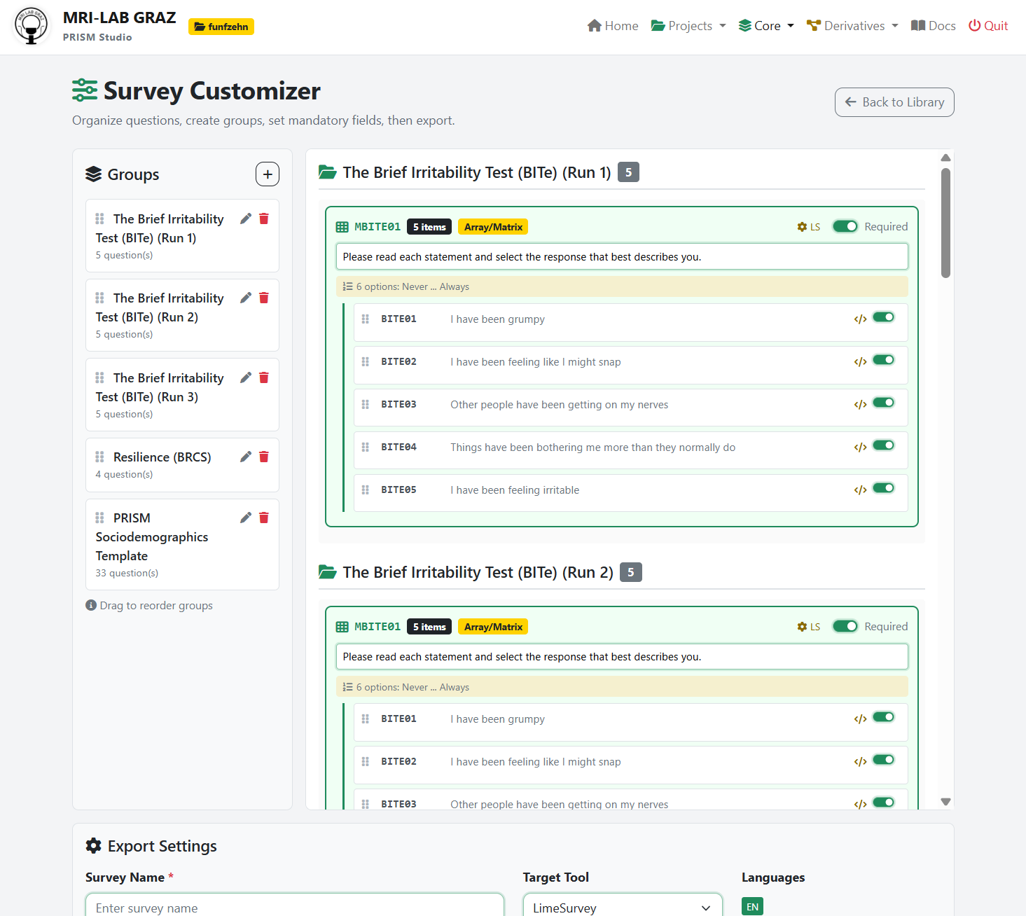Toggle Required switch for Run 2 MBITE01
1026x916 pixels.
(x=845, y=626)
